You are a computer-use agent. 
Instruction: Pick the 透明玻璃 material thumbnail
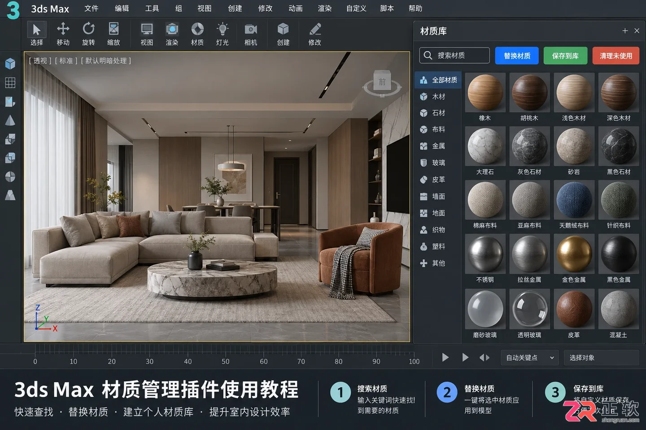(x=529, y=309)
